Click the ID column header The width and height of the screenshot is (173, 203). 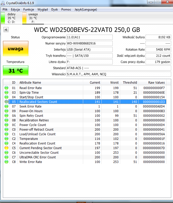click(14, 82)
